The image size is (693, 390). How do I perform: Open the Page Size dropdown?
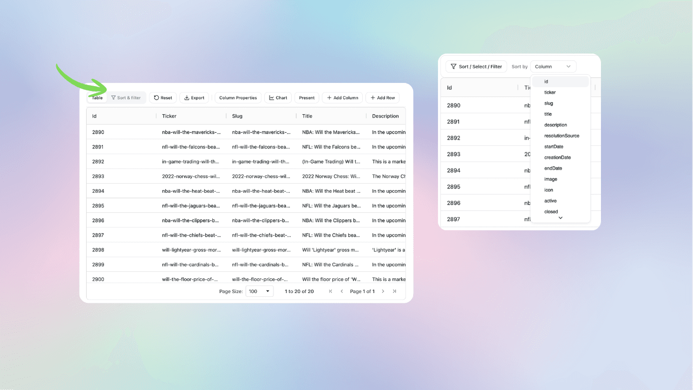click(x=259, y=291)
